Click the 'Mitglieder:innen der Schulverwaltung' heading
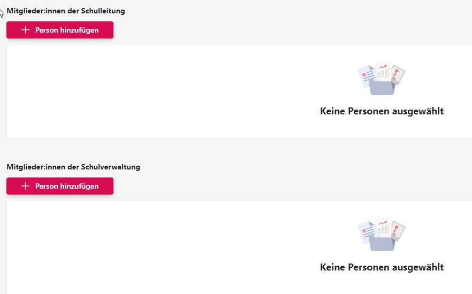 click(x=73, y=167)
